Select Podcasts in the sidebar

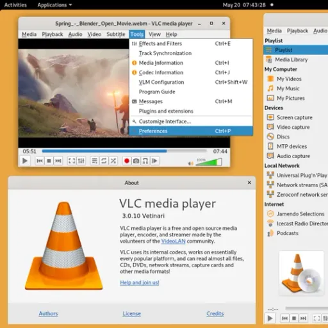tap(296, 233)
